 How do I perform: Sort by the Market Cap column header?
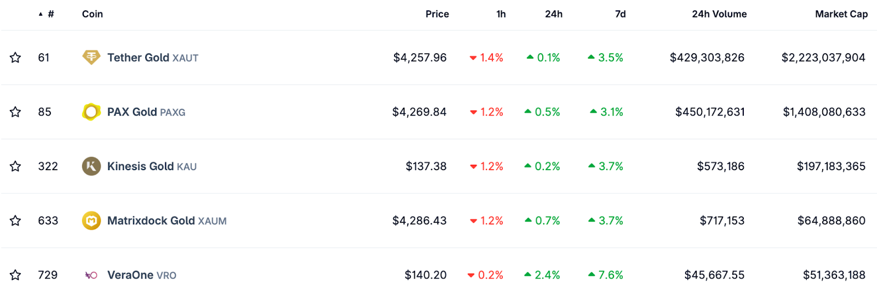[x=841, y=14]
